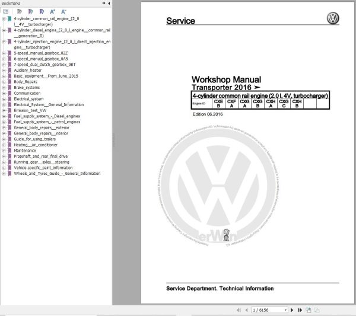Click engine ID cell 'CXE B' in table

(x=218, y=103)
